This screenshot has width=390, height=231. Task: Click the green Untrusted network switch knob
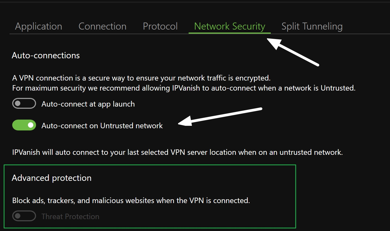[x=30, y=125]
